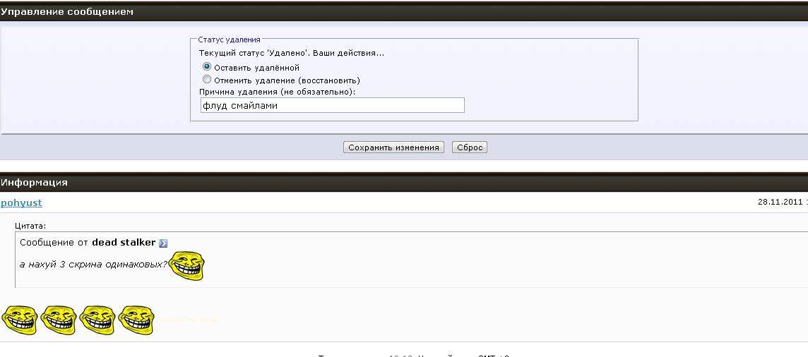
Task: Click third trollface smiley below the quote
Action: (97, 320)
